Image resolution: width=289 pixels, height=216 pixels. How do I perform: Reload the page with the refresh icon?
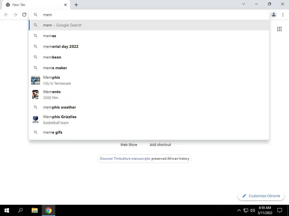24,15
